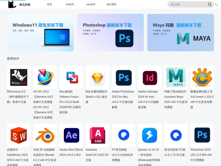Click the SolidWorks SW cube icon

(19, 135)
